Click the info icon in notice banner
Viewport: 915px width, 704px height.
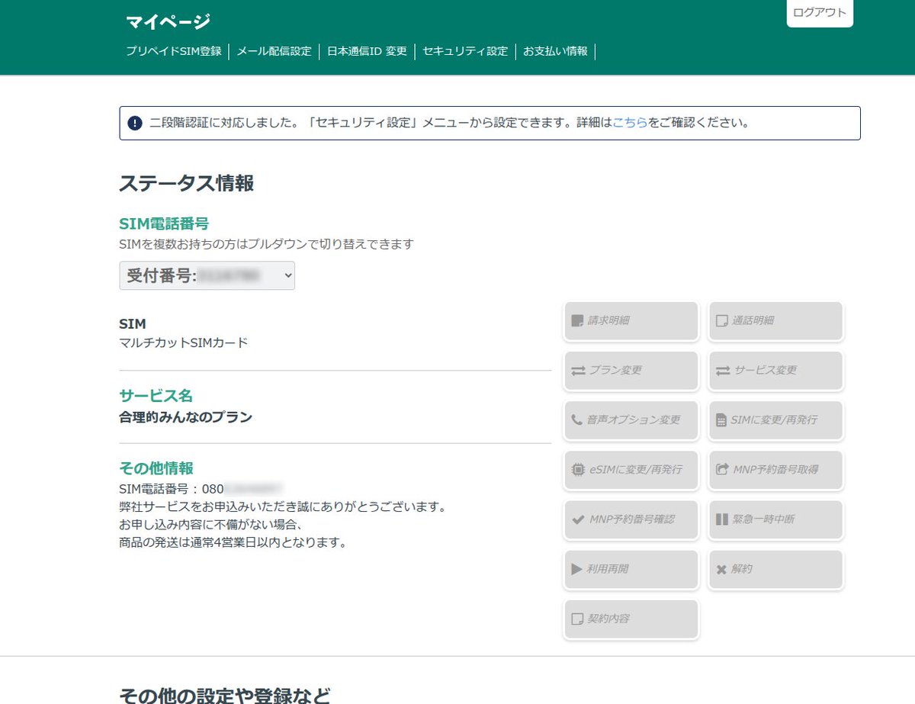click(x=135, y=123)
